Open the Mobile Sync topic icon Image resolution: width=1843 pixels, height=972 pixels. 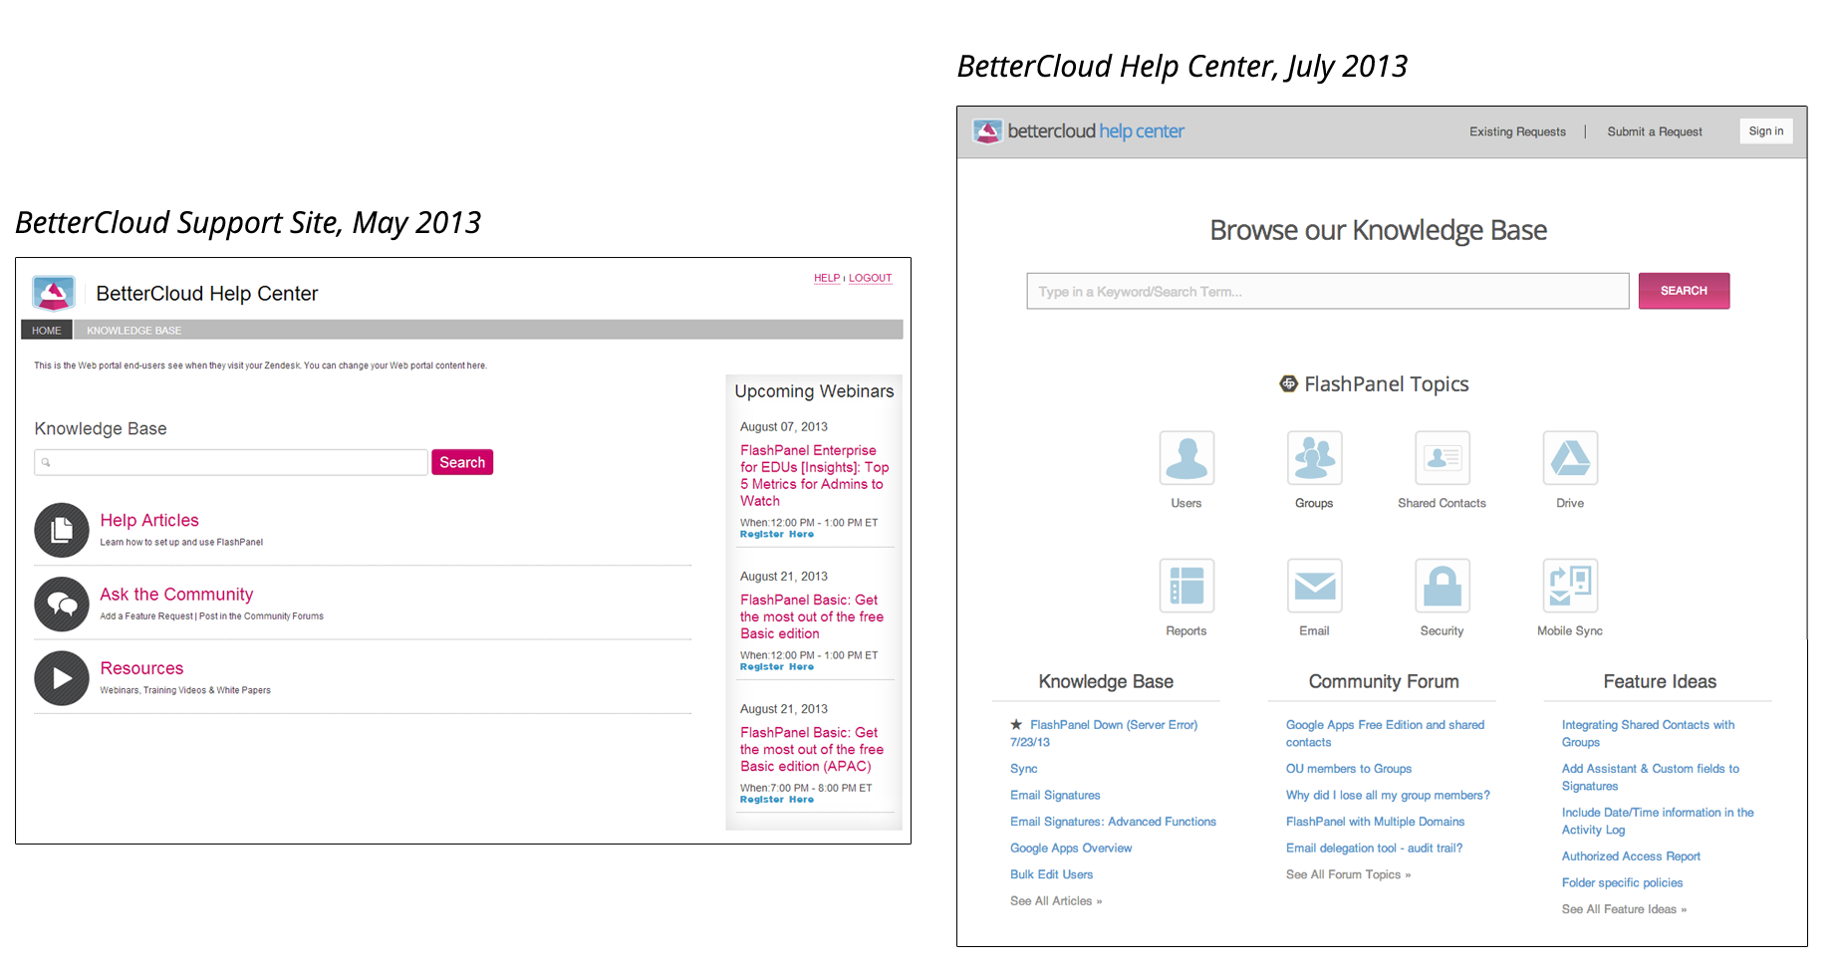[1570, 586]
